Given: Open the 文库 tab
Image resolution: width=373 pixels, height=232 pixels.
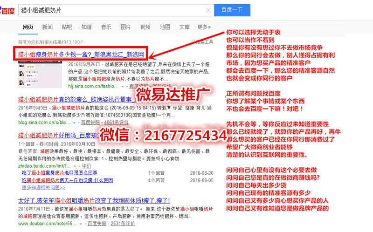Looking at the screenshot, I should (184, 27).
